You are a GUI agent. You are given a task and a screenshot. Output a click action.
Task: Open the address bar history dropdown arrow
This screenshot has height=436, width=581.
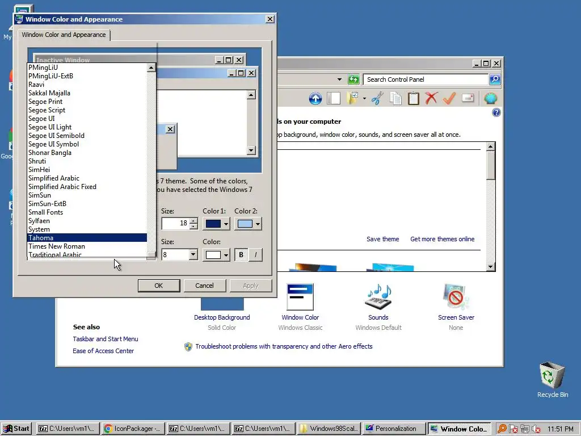339,79
